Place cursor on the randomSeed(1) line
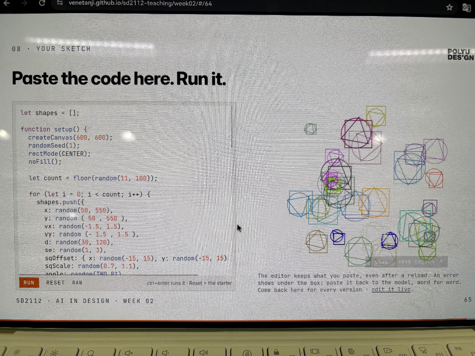The image size is (475, 356). pyautogui.click(x=54, y=146)
